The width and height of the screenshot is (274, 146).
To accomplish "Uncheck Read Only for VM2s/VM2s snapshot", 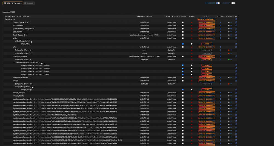I will click(x=183, y=44).
